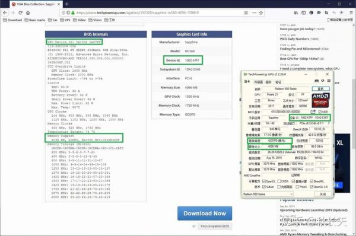
Task: Click the GPU-Z screenshot camera icon
Action: pos(317,81)
